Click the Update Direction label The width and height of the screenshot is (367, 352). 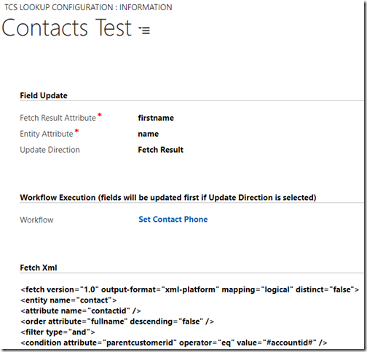point(50,150)
